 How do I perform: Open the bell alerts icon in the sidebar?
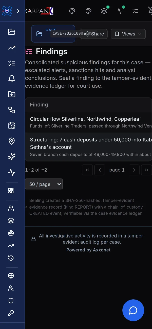tap(12, 79)
